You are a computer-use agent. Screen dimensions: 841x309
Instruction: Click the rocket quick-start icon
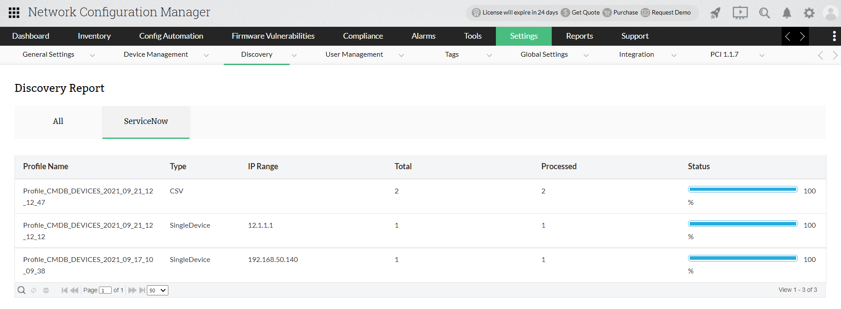point(716,13)
